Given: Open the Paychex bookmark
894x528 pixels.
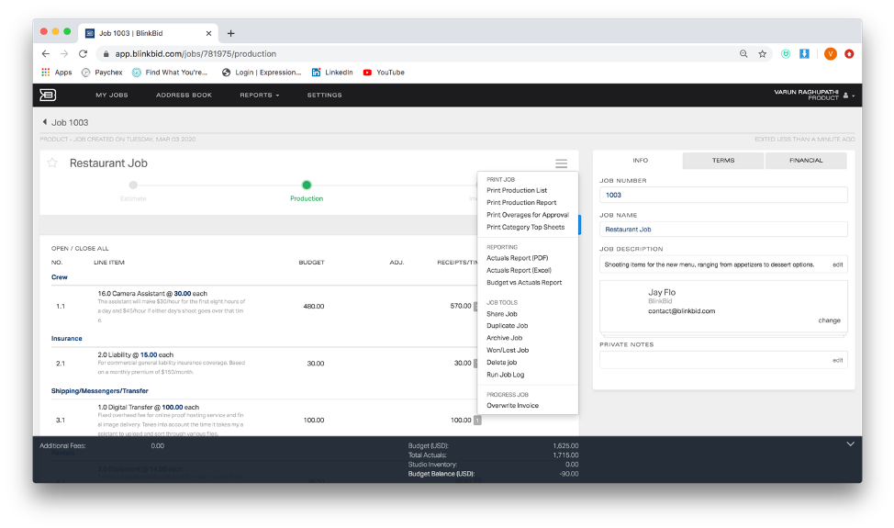Looking at the screenshot, I should [102, 73].
